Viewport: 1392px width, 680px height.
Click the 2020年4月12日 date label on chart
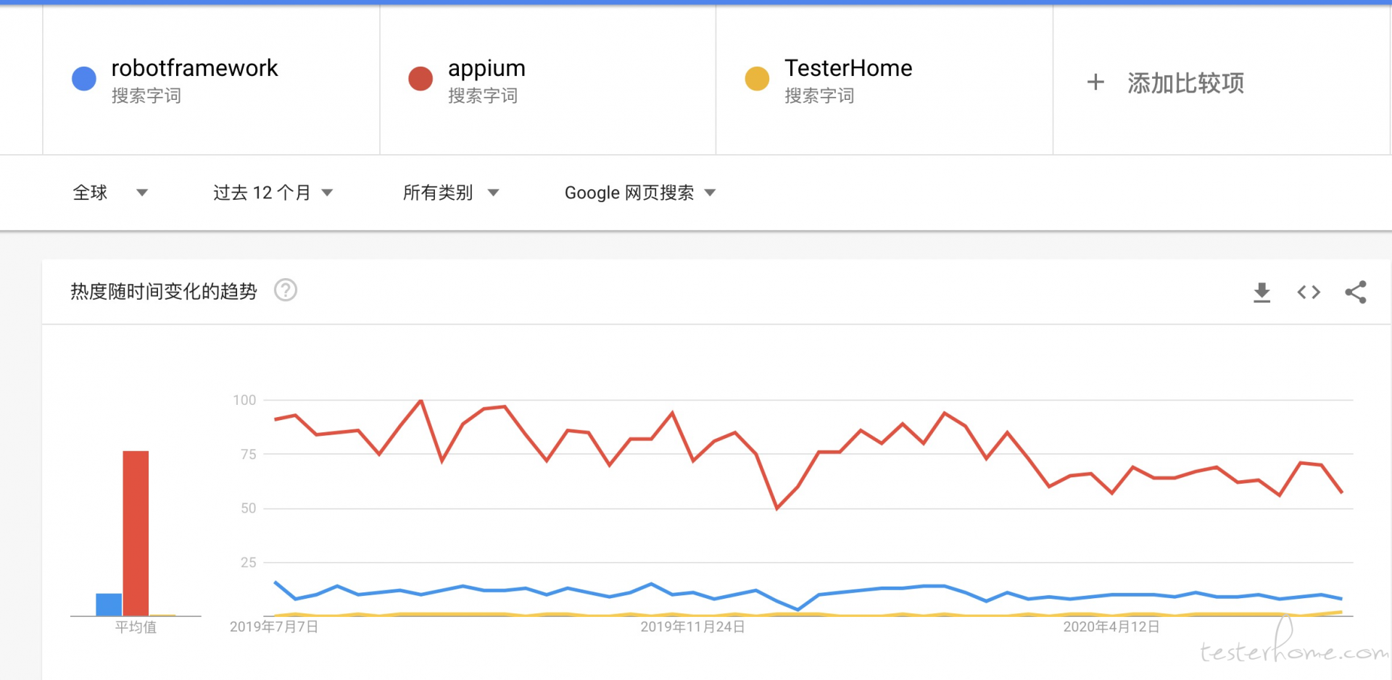[1111, 626]
